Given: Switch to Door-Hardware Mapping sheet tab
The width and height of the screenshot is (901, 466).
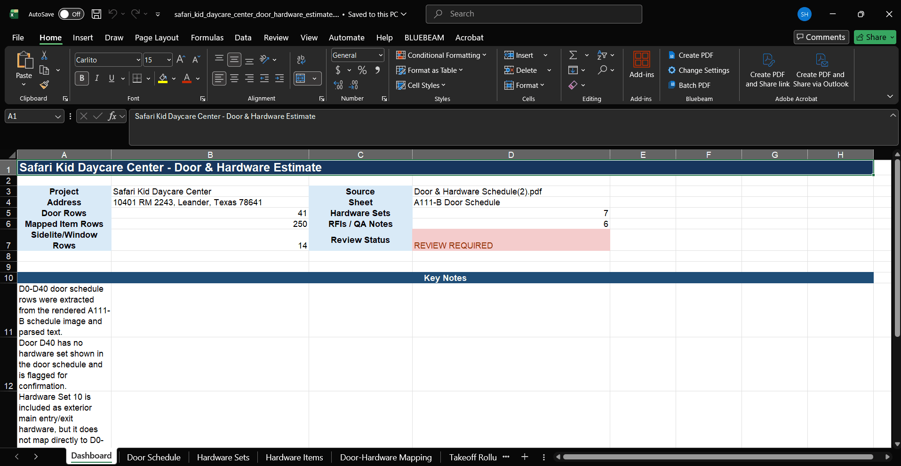Looking at the screenshot, I should 386,457.
